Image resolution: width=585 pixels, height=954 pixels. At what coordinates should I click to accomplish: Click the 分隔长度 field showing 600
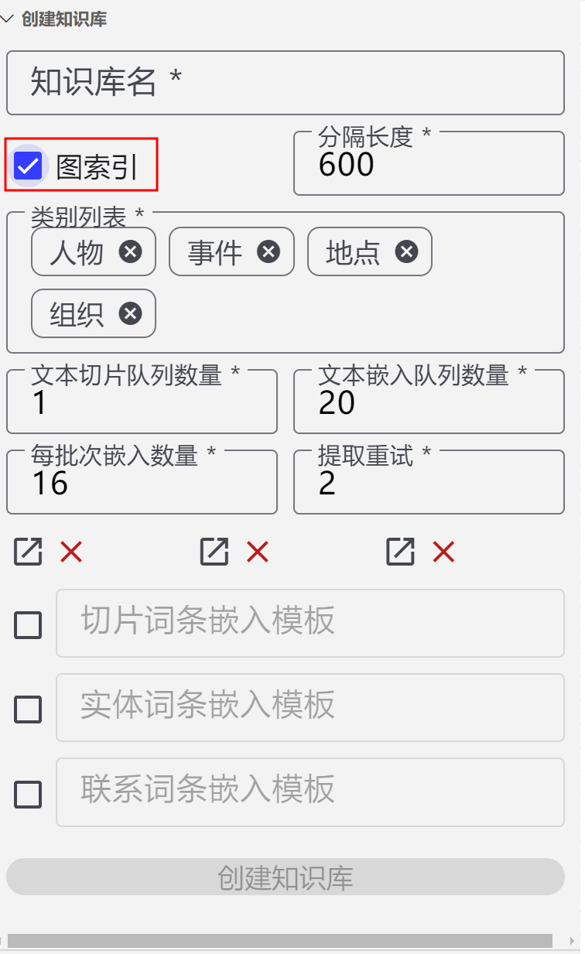pos(429,166)
